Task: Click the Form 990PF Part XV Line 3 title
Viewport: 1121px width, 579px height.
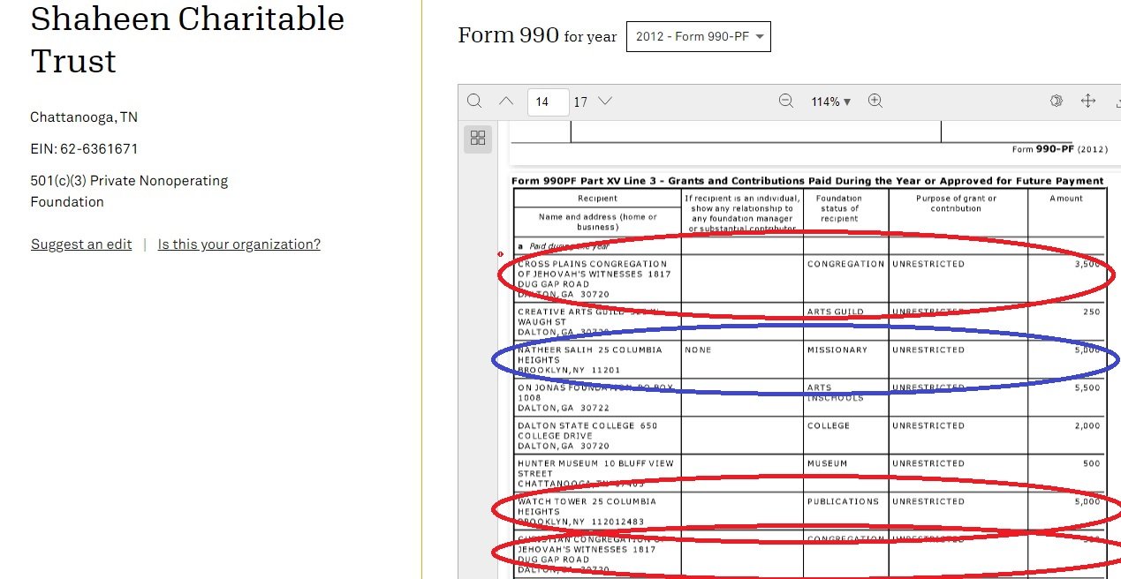Action: [x=807, y=181]
